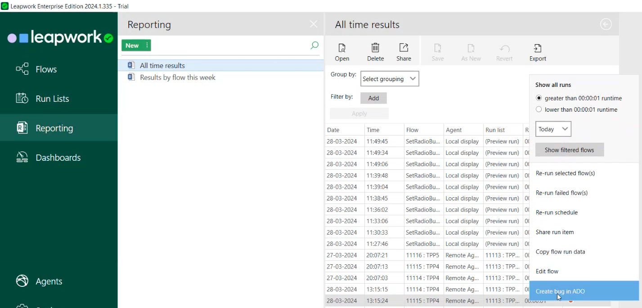Open Run Lists in the sidebar
The height and width of the screenshot is (308, 642).
pyautogui.click(x=52, y=99)
